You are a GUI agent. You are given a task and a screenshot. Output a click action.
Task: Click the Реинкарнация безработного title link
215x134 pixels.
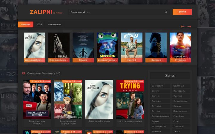68,122
